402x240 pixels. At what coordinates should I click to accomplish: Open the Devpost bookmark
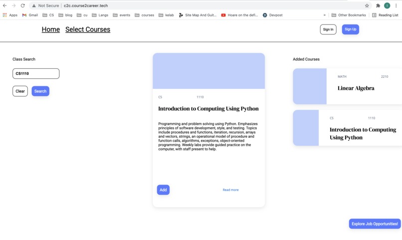coord(272,15)
